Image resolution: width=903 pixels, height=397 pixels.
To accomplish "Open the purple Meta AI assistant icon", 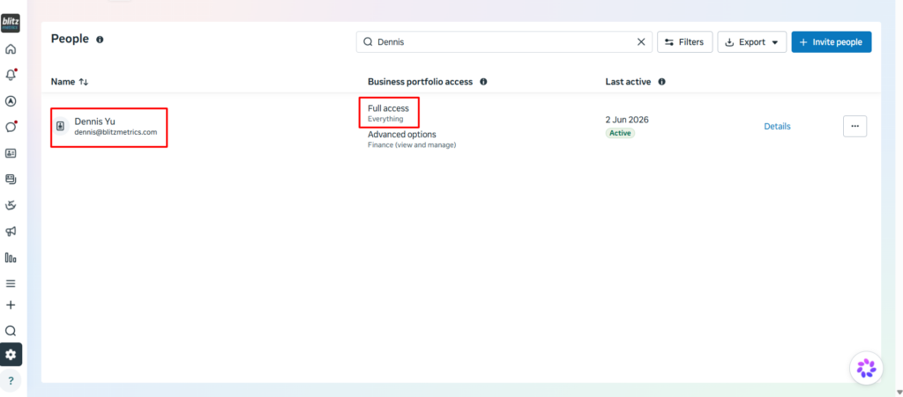I will point(866,368).
